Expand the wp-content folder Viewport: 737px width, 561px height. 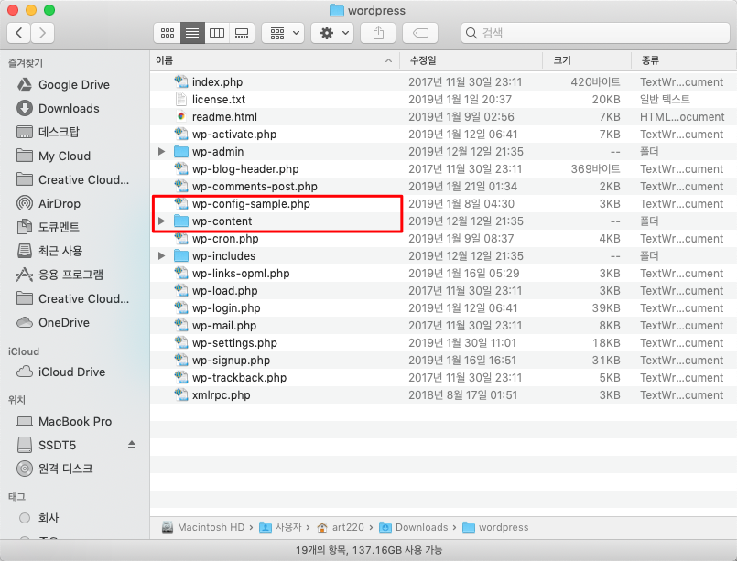click(x=162, y=221)
